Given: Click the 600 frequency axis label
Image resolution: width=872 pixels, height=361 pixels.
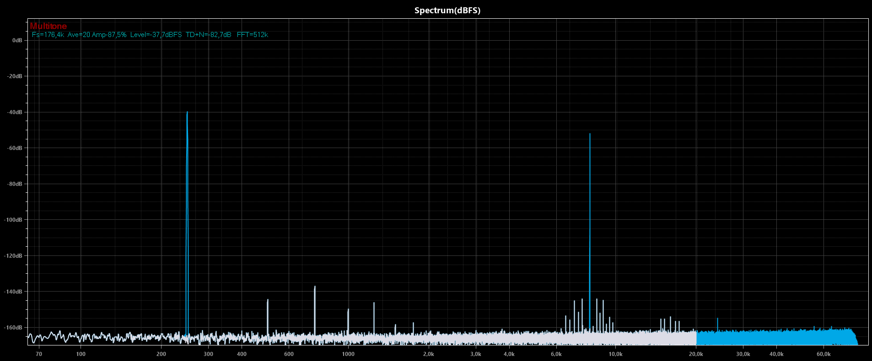Looking at the screenshot, I should click(x=289, y=354).
